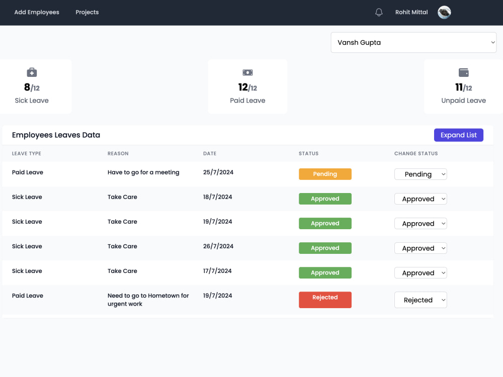
Task: Open the Add Employees page
Action: pyautogui.click(x=37, y=12)
